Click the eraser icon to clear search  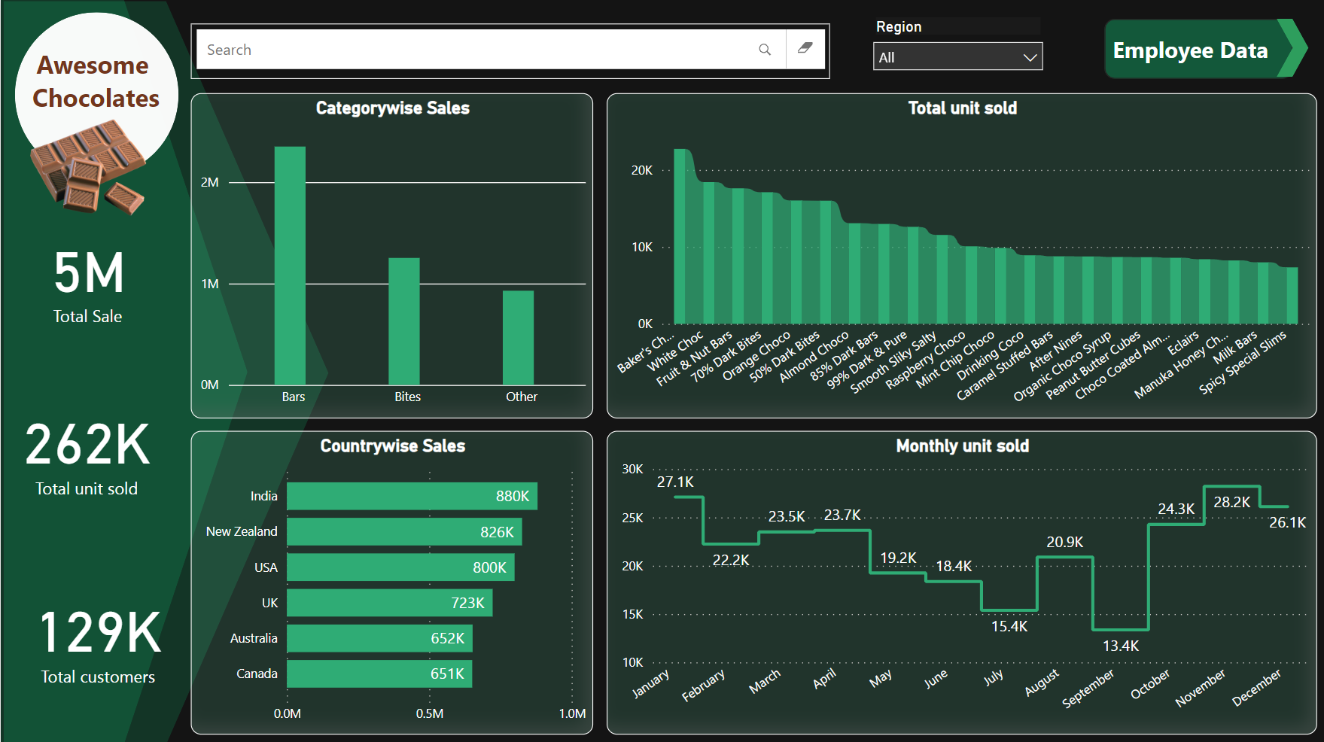(x=805, y=49)
